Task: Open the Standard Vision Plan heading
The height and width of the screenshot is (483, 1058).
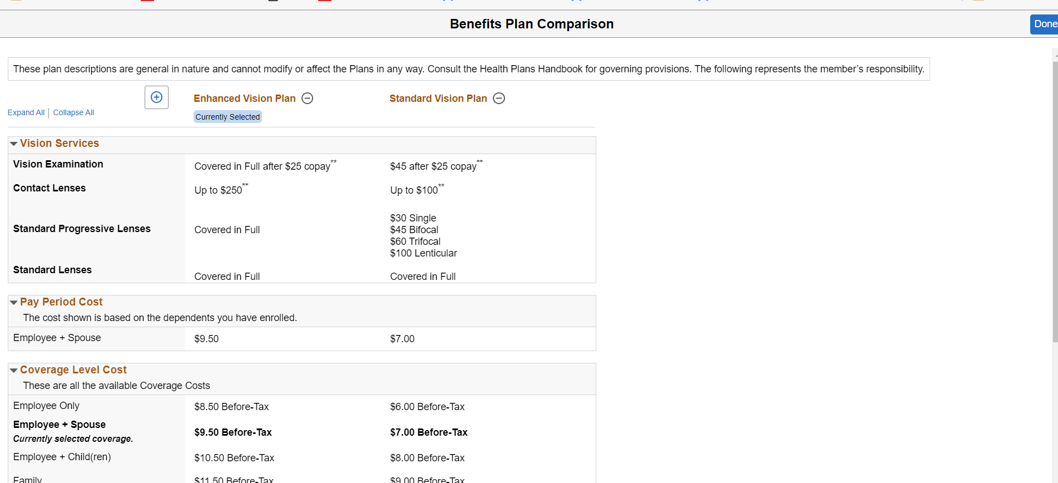Action: [438, 98]
